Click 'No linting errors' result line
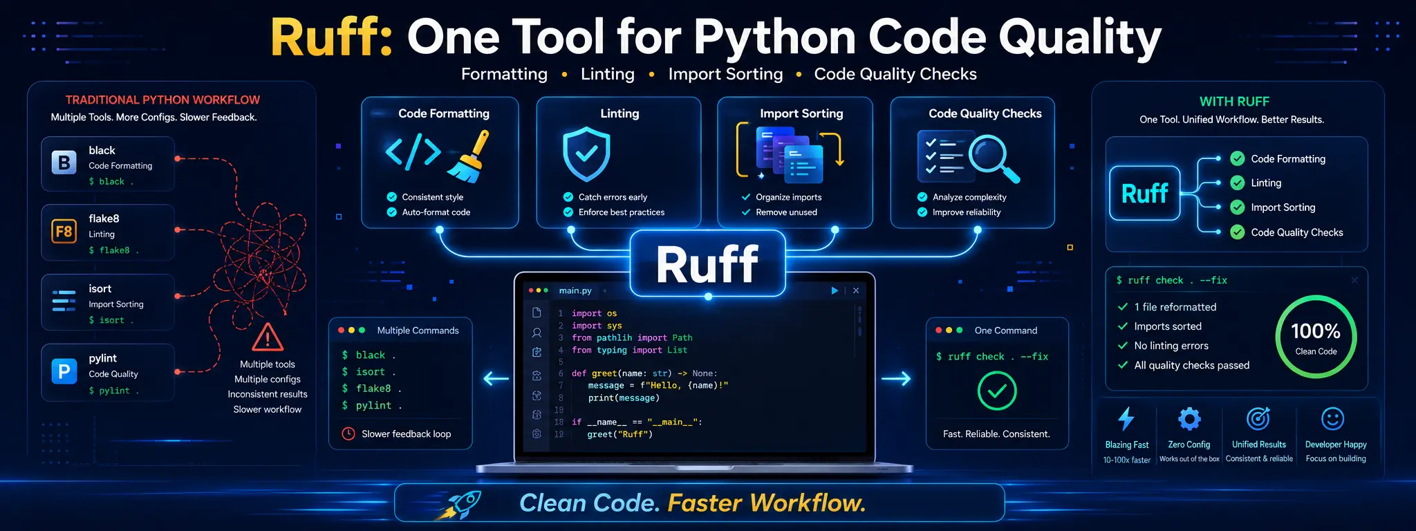1416x531 pixels. pos(1163,346)
